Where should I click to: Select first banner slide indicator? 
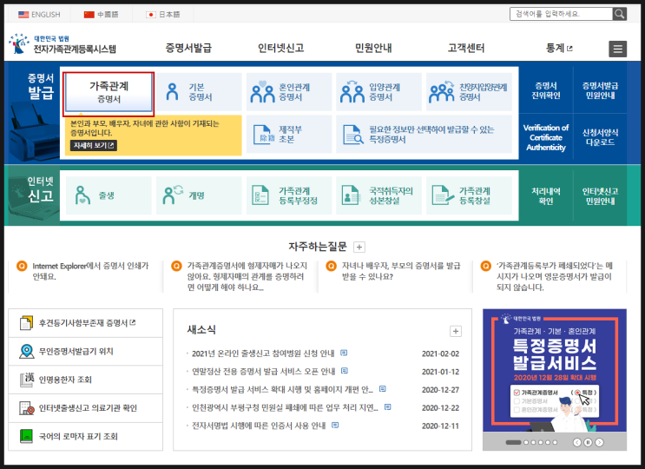pos(513,442)
